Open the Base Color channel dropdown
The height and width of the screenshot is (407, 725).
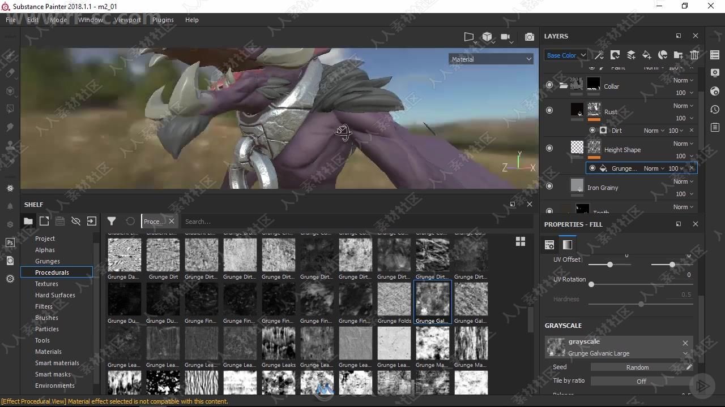click(x=566, y=55)
